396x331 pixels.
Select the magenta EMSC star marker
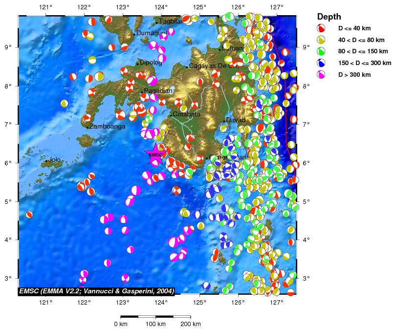click(x=155, y=154)
